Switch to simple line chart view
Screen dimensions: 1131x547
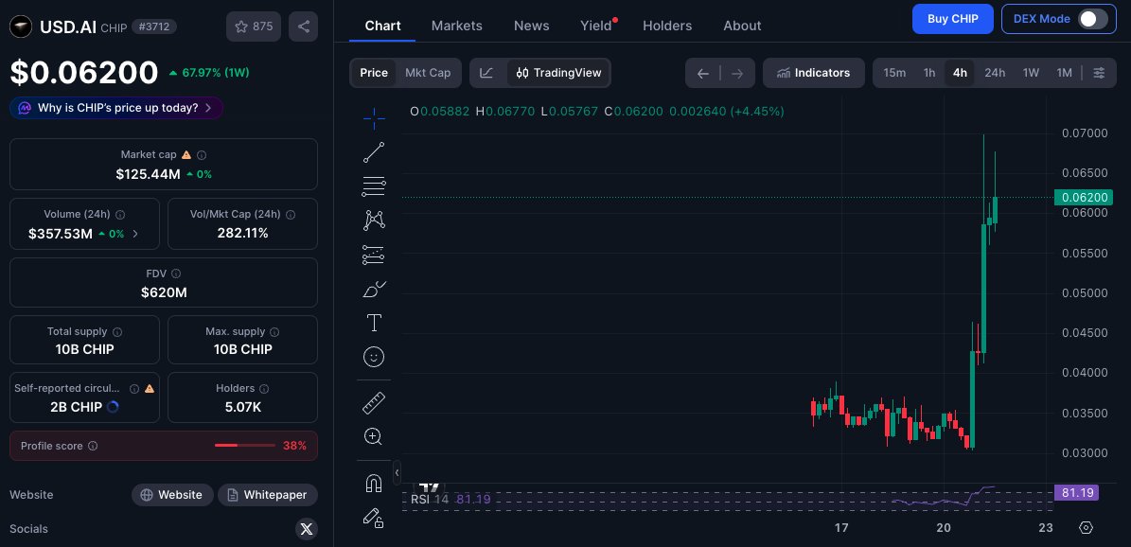(x=487, y=73)
